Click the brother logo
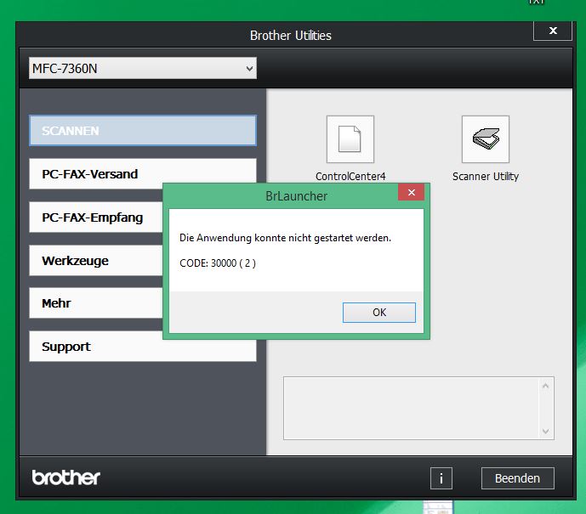The image size is (586, 514). (66, 477)
